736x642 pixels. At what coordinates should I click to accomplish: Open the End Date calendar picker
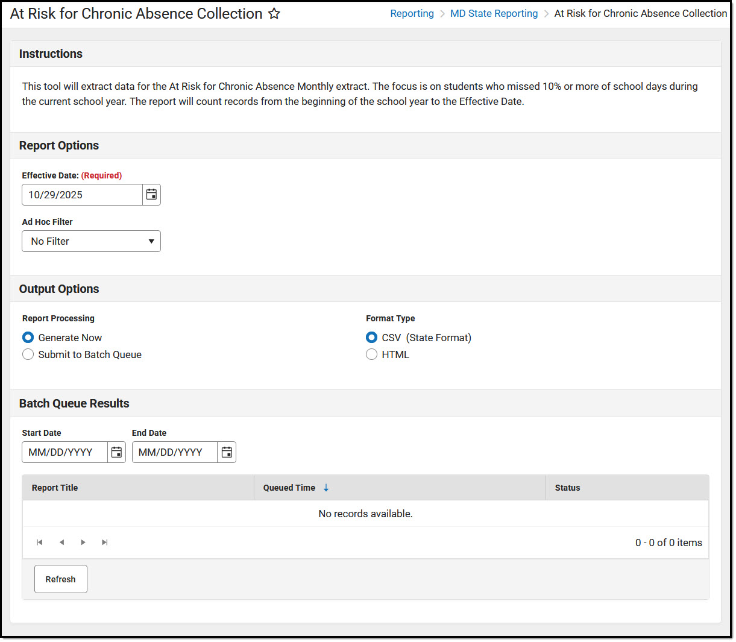click(226, 452)
